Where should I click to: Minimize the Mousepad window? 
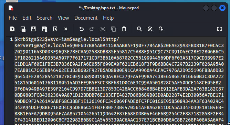[x=206, y=8]
